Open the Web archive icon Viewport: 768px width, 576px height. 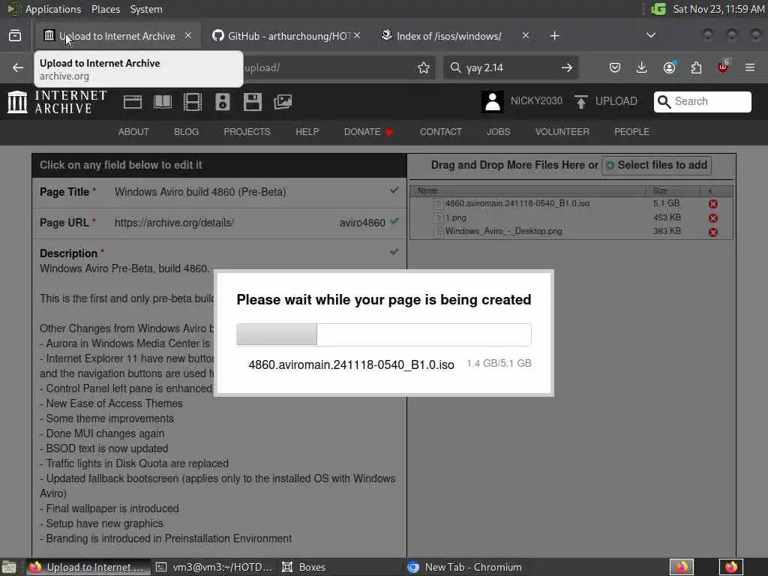[133, 102]
